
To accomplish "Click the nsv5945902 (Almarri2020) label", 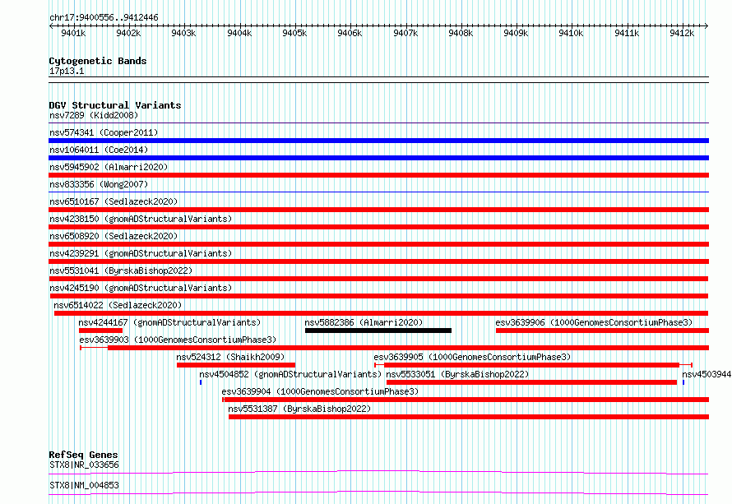I will coord(109,167).
